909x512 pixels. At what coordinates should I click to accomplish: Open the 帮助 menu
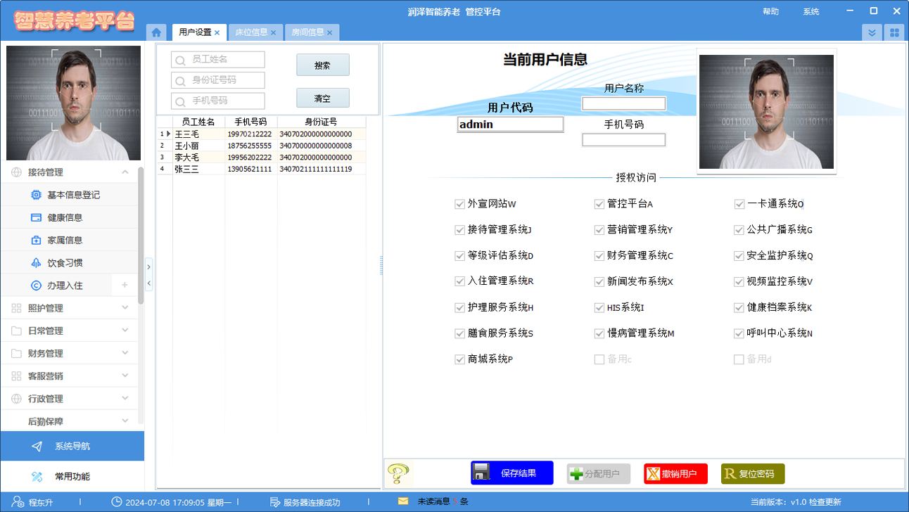770,12
